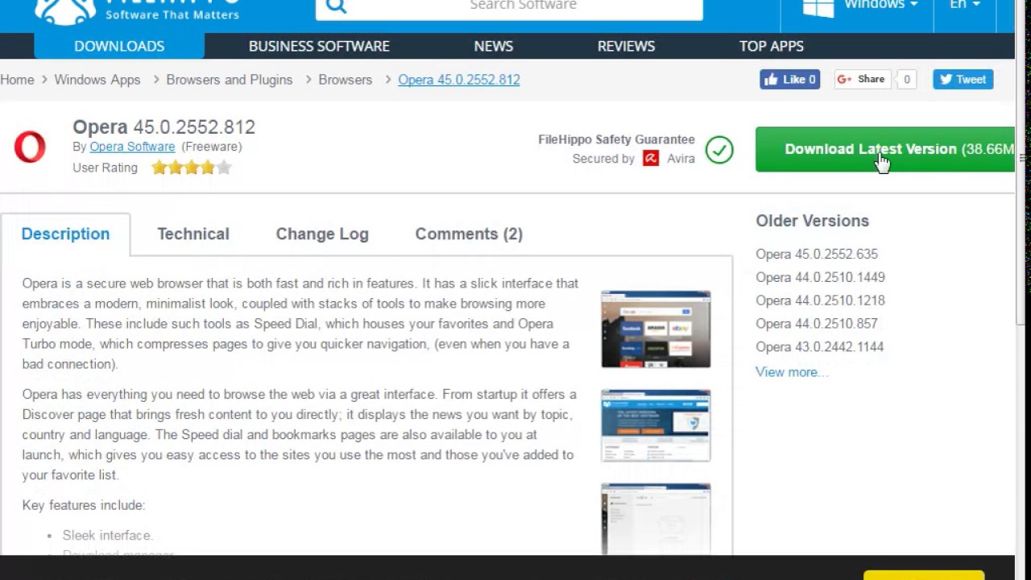The image size is (1031, 580).
Task: Switch to the Change Log tab
Action: coord(322,234)
